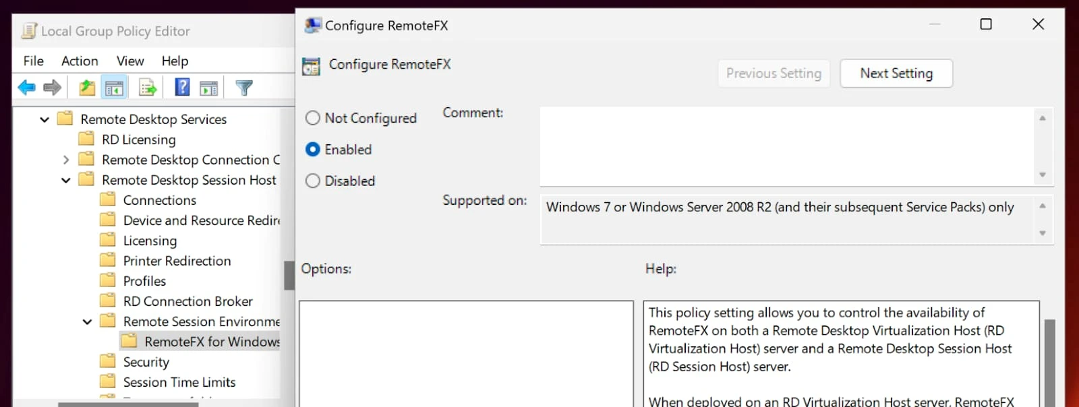This screenshot has height=407, width=1079.
Task: Open the View menu
Action: pyautogui.click(x=130, y=61)
